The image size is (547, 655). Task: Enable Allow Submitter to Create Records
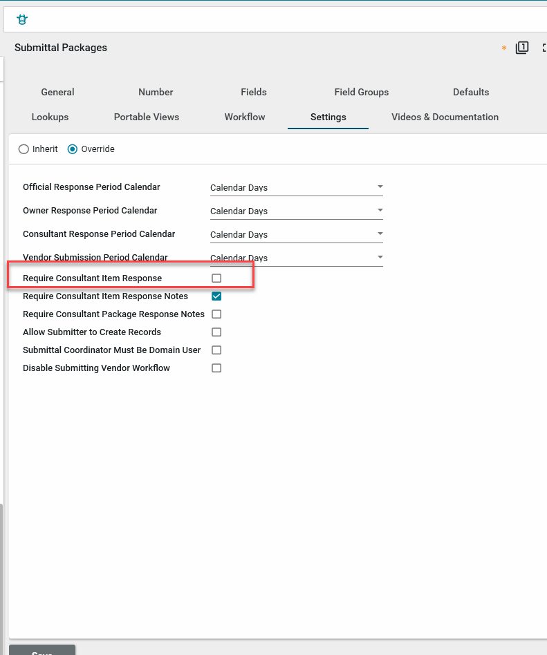point(216,332)
